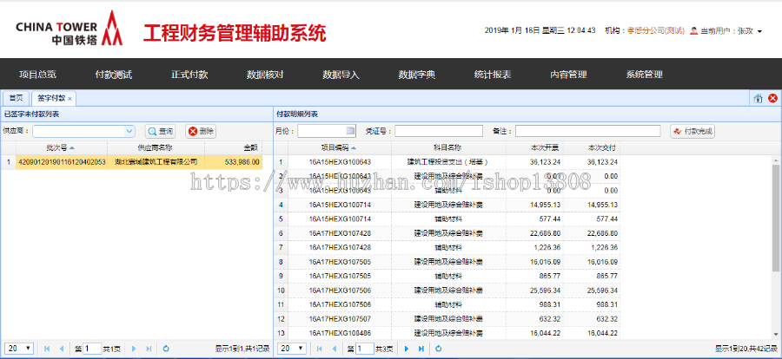
Task: Open the 数据核对 menu
Action: click(265, 75)
